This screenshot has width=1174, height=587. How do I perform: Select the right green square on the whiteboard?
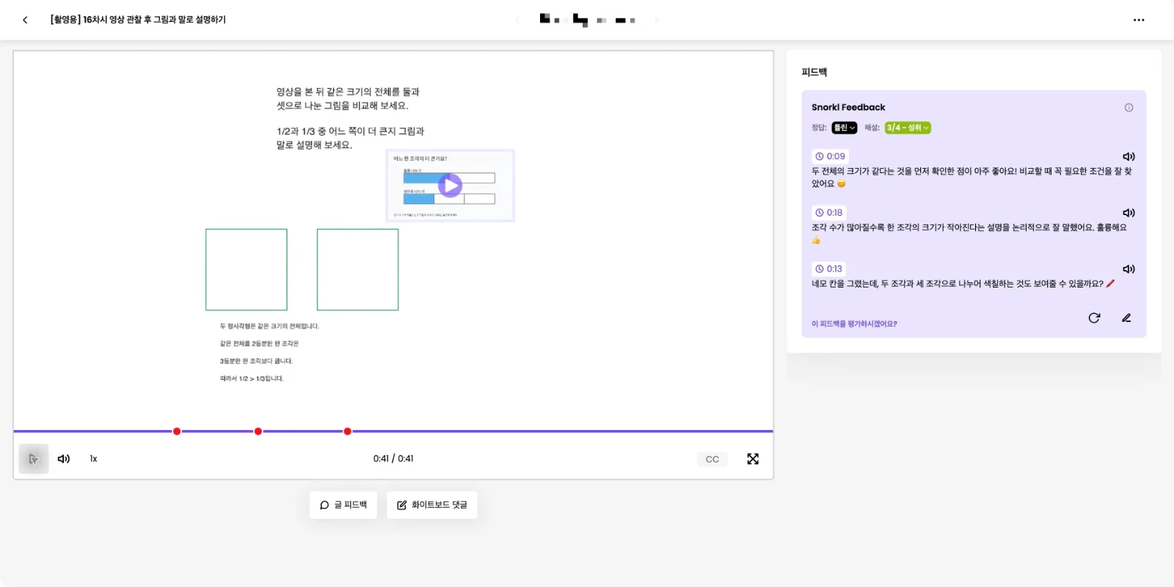pos(358,269)
